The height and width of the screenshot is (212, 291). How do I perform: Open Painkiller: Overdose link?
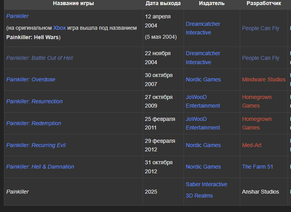click(30, 79)
